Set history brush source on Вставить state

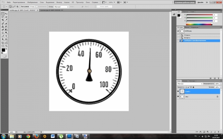[178, 38]
